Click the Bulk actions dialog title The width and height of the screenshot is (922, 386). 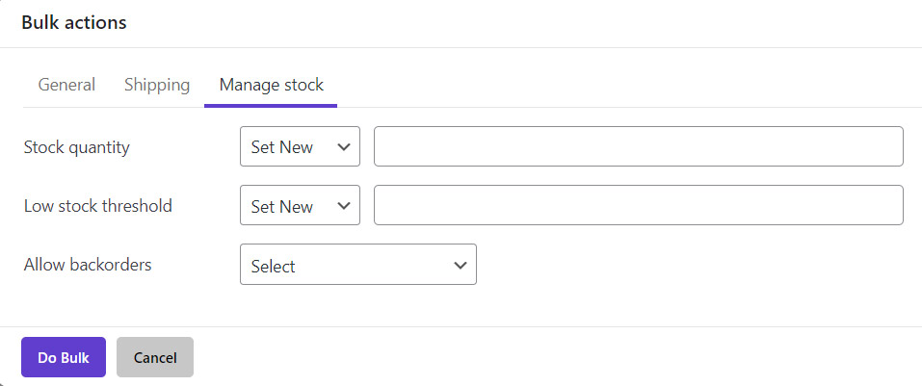[74, 22]
